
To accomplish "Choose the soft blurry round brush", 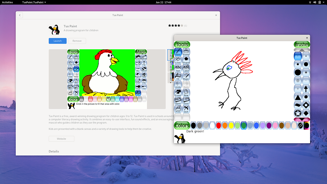I will [306, 72].
